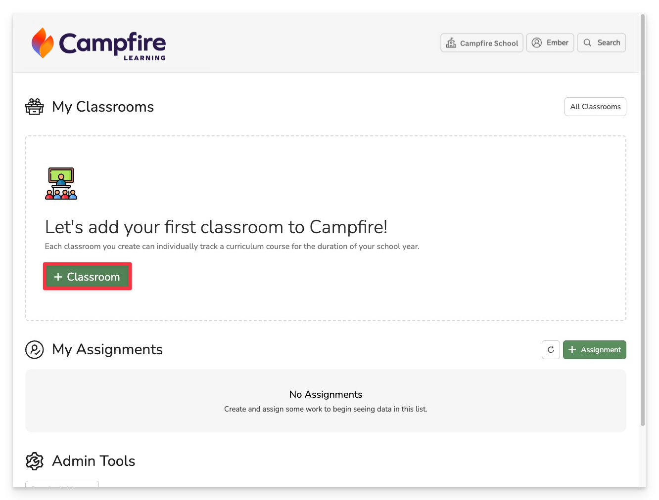Click the classroom teacher illustration
Viewport: 659px width, 500px height.
(x=61, y=183)
